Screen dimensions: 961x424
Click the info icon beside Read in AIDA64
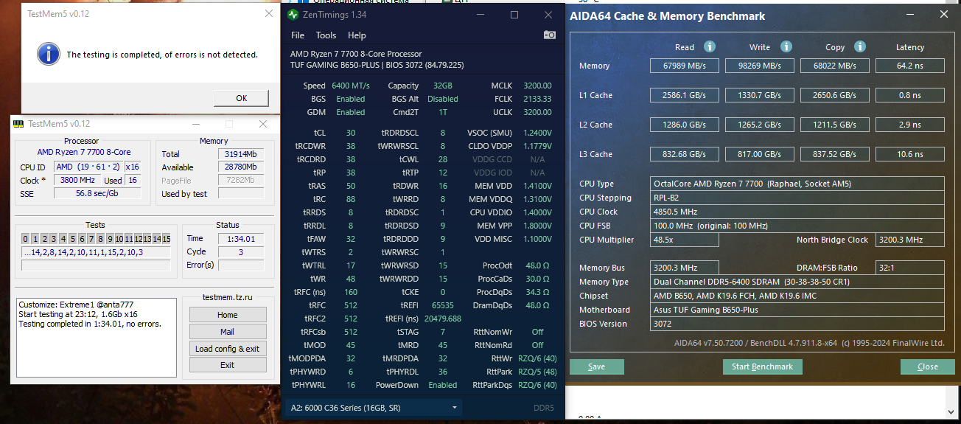(710, 46)
